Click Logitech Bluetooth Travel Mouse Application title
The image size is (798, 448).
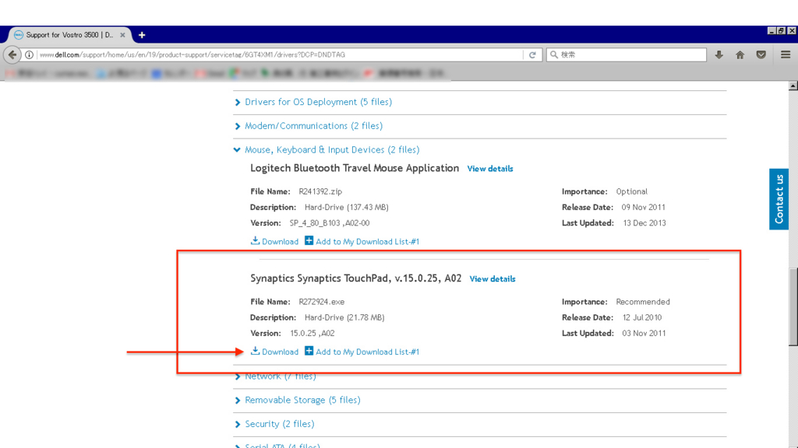point(355,168)
